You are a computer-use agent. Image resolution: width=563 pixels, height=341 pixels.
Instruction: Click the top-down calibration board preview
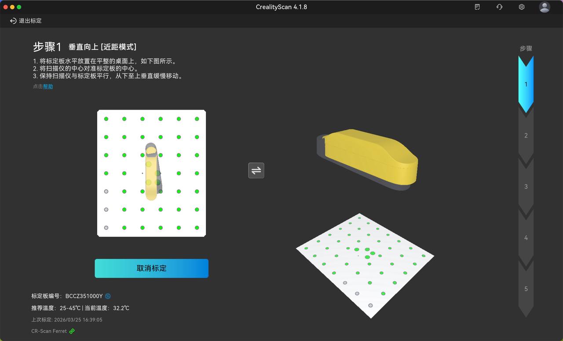pos(151,173)
